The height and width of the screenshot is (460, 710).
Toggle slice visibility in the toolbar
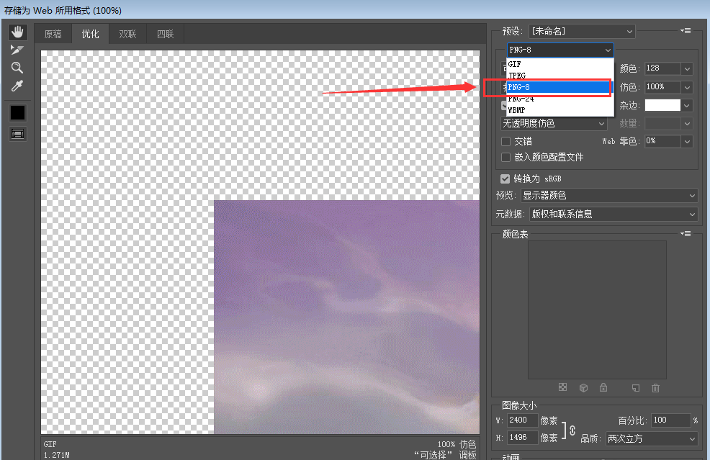[x=17, y=133]
